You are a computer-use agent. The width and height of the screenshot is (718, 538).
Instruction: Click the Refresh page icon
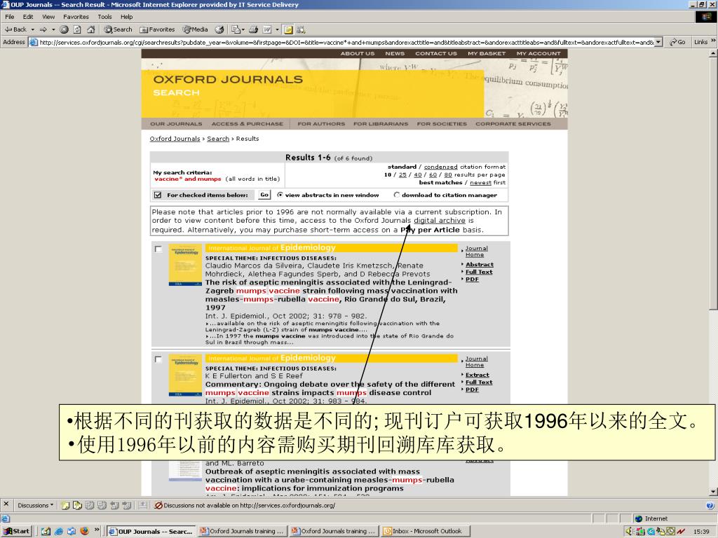(77, 29)
